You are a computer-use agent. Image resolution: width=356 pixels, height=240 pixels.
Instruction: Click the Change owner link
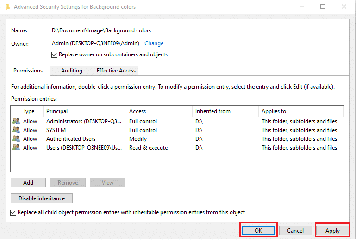pyautogui.click(x=154, y=43)
